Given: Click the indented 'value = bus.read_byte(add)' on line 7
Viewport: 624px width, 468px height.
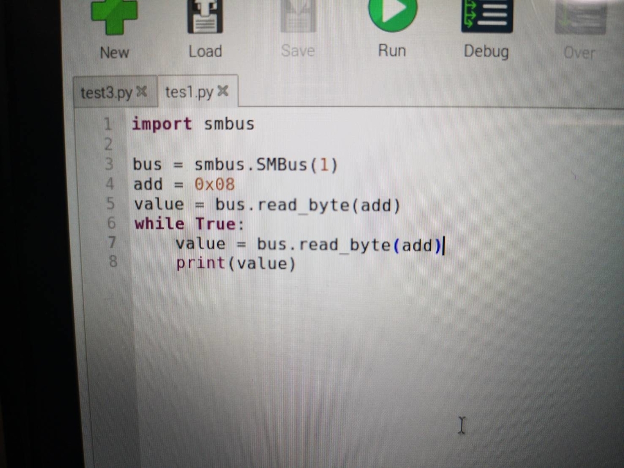Looking at the screenshot, I should [309, 244].
